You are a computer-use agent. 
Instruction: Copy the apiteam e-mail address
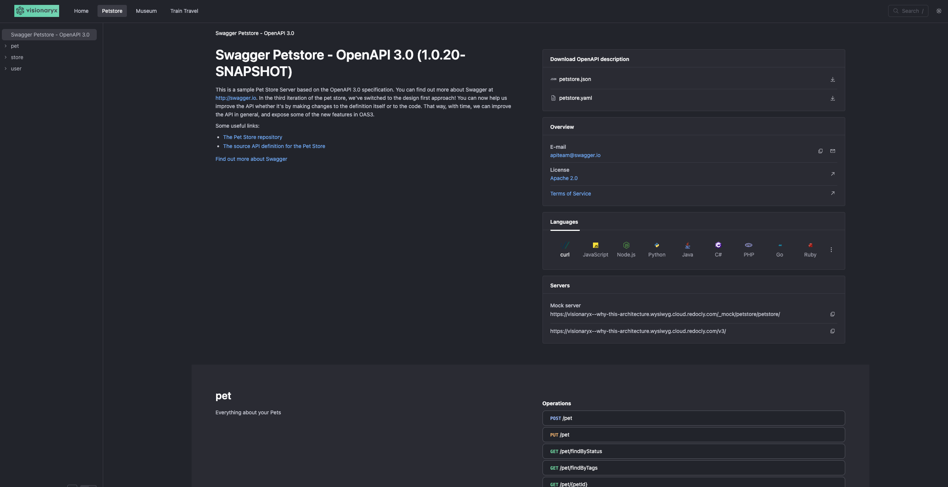tap(820, 151)
